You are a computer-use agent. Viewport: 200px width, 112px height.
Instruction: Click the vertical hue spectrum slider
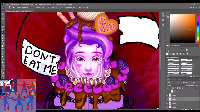[x=198, y=29]
